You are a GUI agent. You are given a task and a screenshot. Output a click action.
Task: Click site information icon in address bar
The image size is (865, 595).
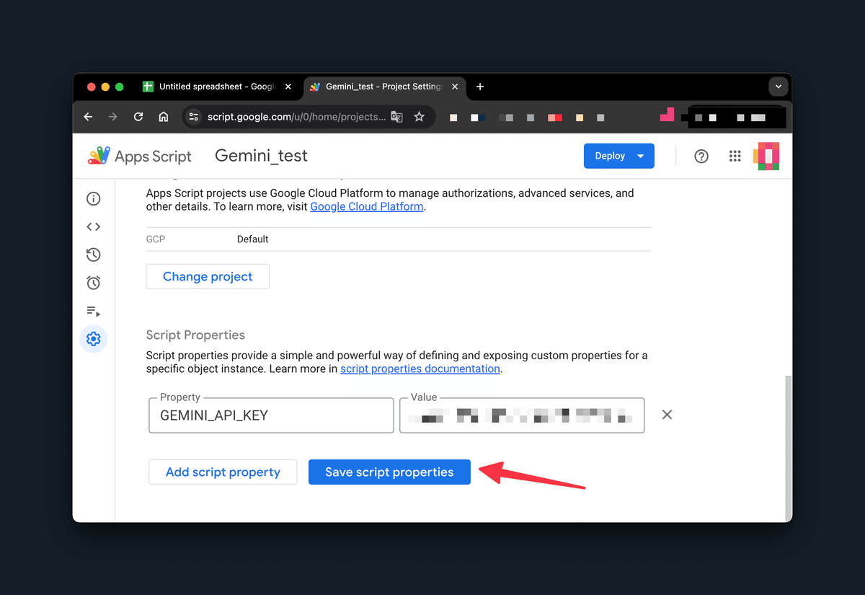point(192,117)
